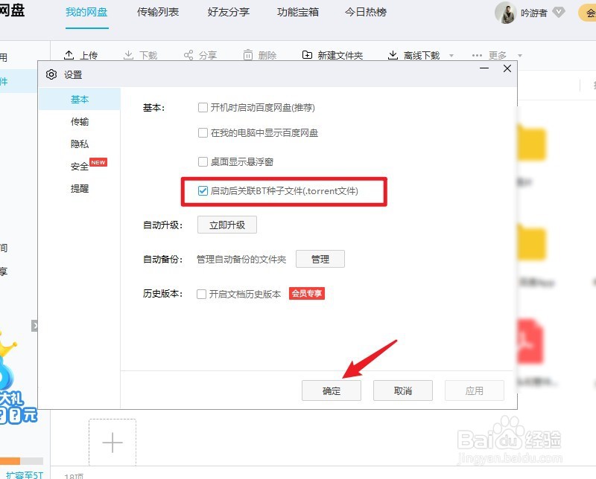Click the new folder icon
Image resolution: width=596 pixels, height=479 pixels.
click(x=307, y=55)
